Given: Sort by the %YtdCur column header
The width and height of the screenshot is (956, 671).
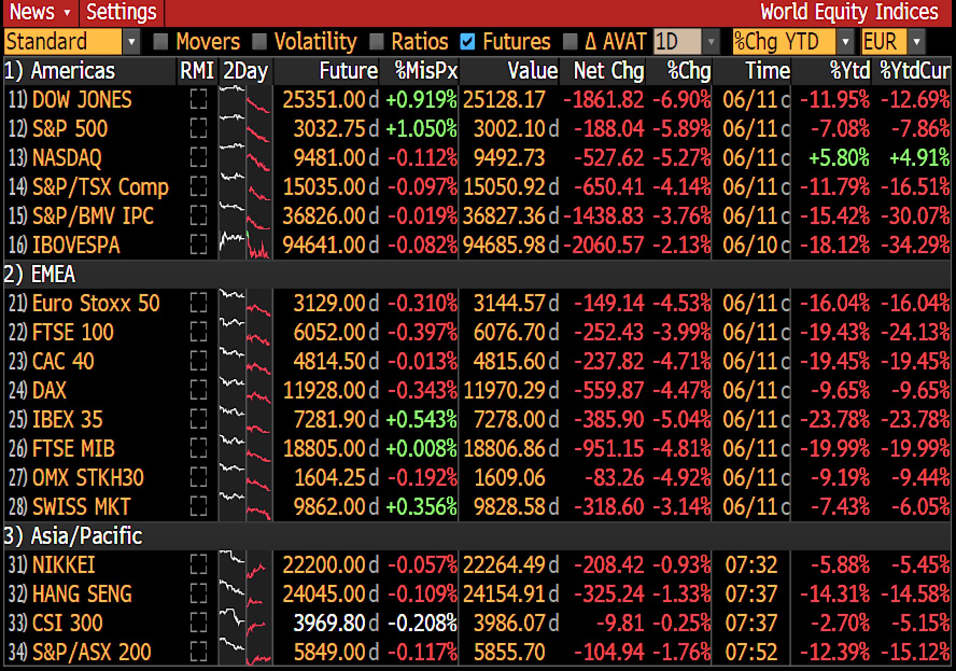Looking at the screenshot, I should point(915,71).
